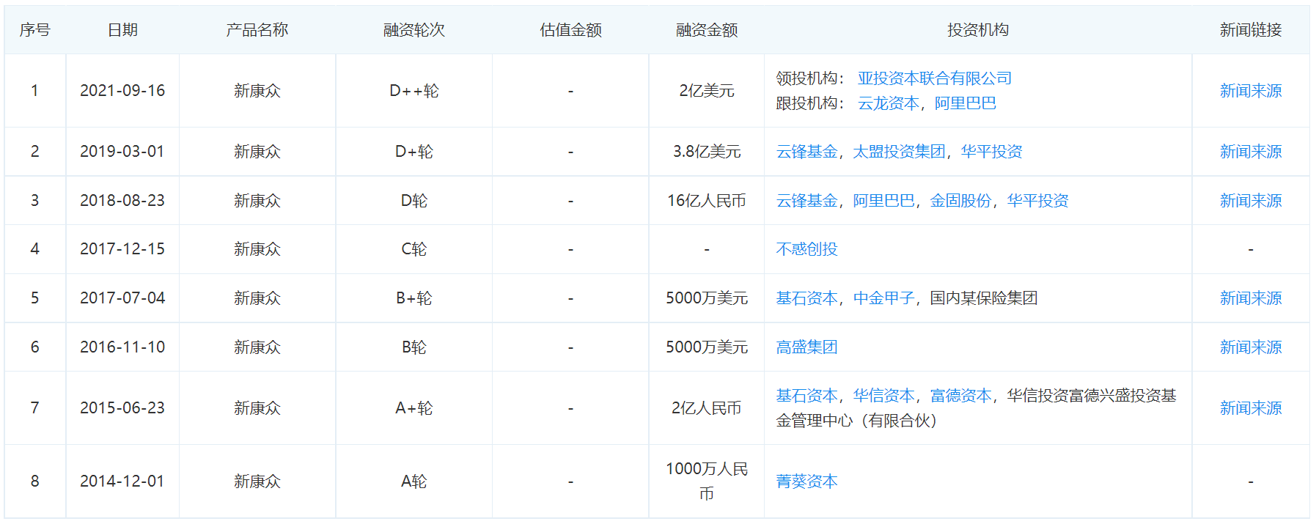Open the 金固股份 investor link
The width and height of the screenshot is (1316, 524).
tap(960, 201)
